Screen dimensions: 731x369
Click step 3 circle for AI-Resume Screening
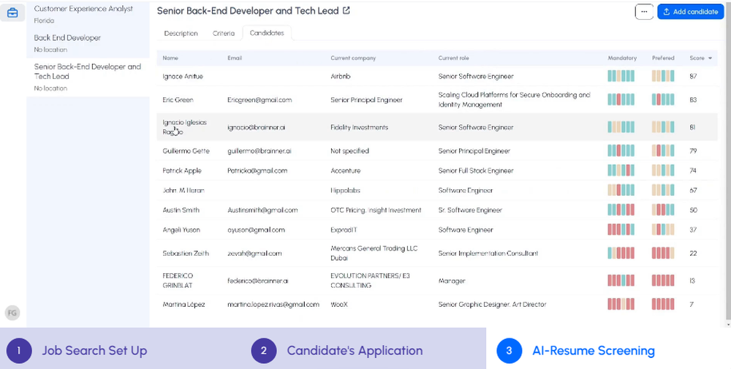(x=509, y=351)
